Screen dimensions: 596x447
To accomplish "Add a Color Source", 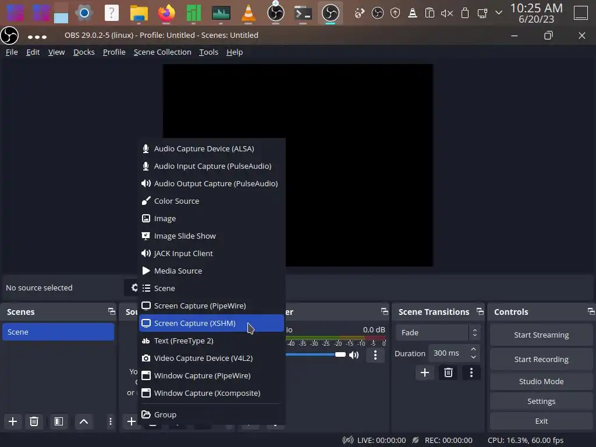I will tap(211, 201).
